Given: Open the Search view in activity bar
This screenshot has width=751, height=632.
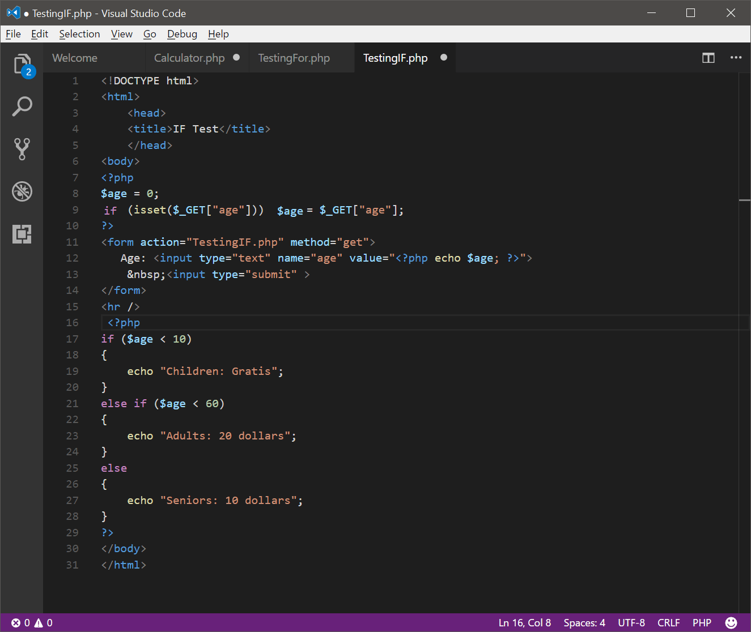Looking at the screenshot, I should pos(22,106).
